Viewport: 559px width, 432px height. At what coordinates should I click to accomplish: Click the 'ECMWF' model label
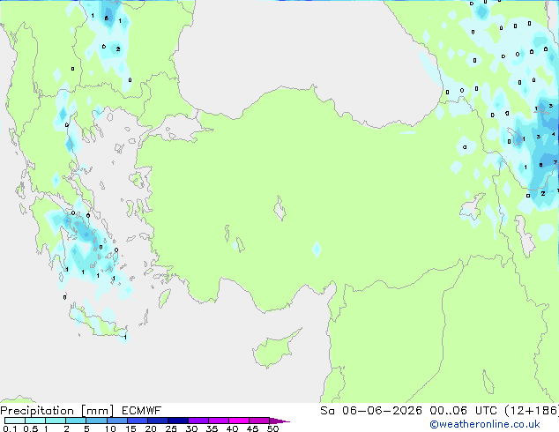coord(142,411)
